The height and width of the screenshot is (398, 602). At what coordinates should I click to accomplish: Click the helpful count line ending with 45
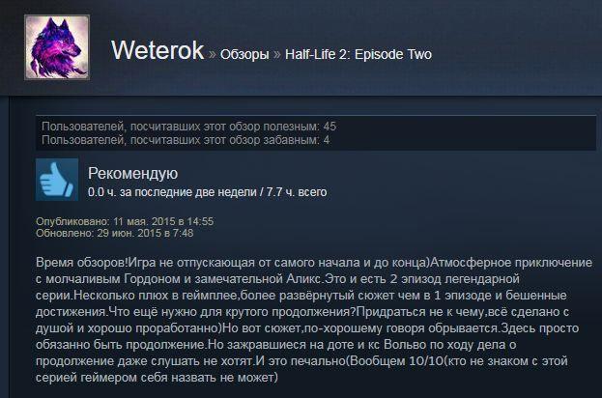pos(188,127)
